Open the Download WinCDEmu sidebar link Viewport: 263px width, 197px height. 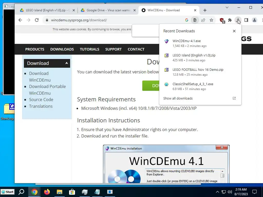coord(40,77)
